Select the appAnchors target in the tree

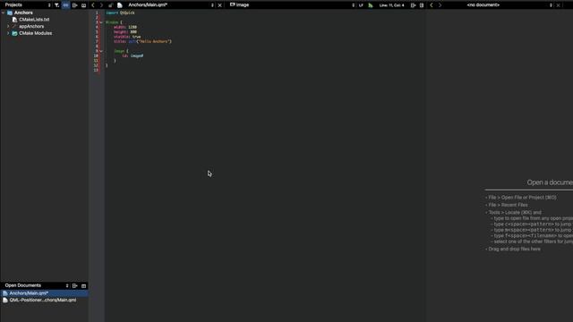click(31, 26)
